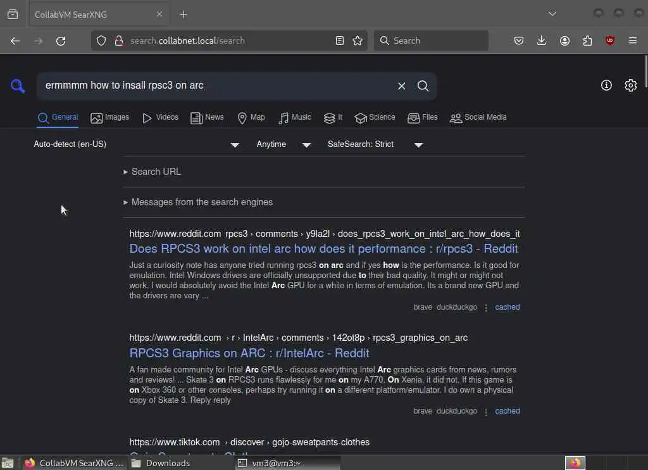Switch to the Social Media category

[478, 118]
